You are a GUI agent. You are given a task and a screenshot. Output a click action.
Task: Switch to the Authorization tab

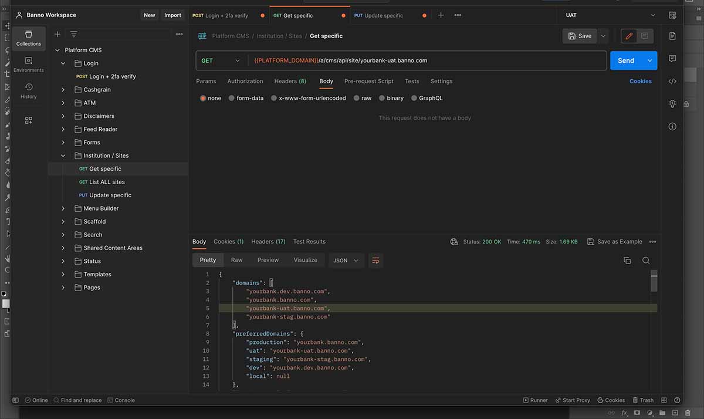coord(245,81)
